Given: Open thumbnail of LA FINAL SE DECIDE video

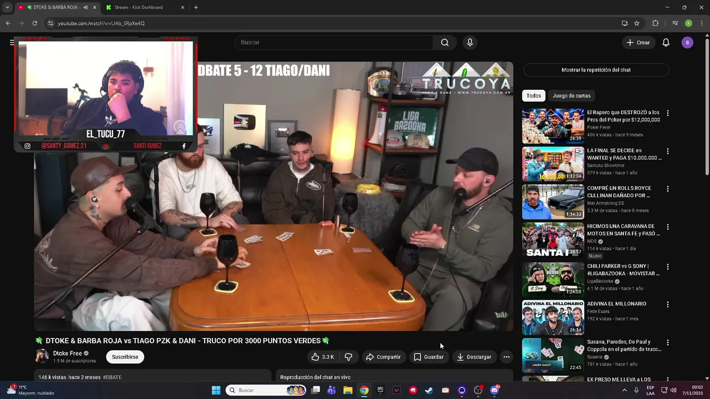Looking at the screenshot, I should tap(553, 164).
